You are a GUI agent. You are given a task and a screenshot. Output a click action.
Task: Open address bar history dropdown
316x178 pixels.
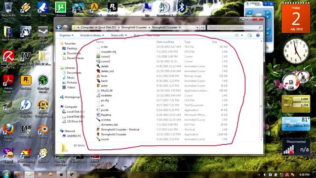point(197,28)
